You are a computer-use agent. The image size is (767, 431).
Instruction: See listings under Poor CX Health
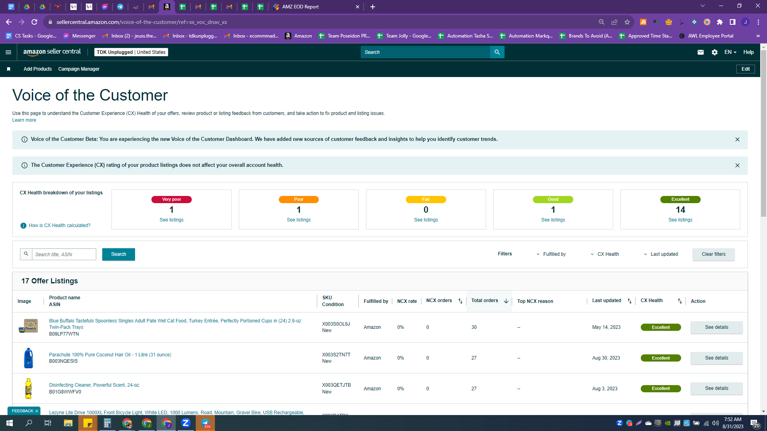click(299, 220)
